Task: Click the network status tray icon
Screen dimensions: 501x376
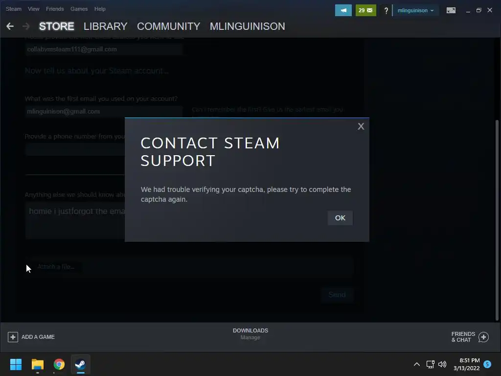Action: pos(431,364)
